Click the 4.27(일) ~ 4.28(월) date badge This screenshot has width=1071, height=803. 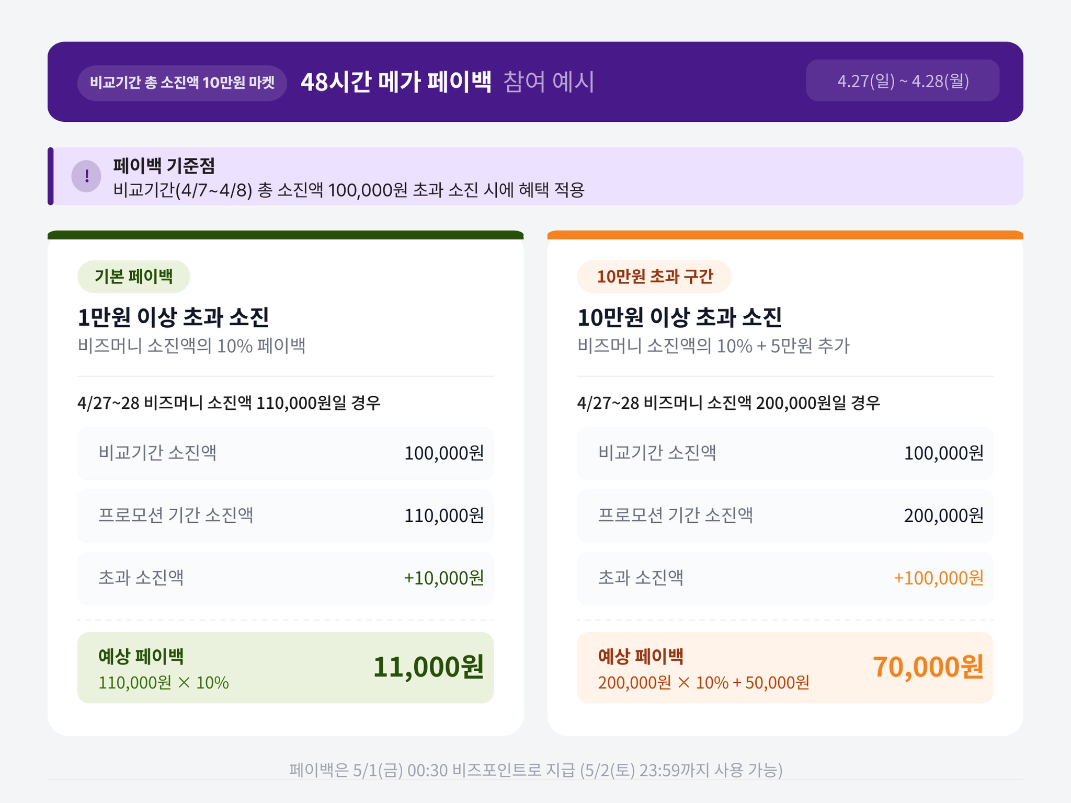[x=902, y=81]
